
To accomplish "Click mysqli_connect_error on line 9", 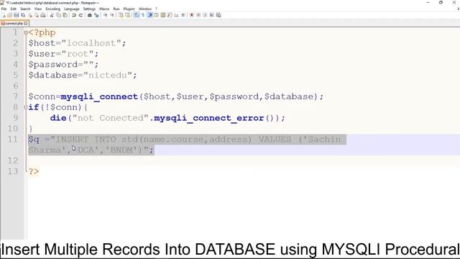I will [209, 118].
